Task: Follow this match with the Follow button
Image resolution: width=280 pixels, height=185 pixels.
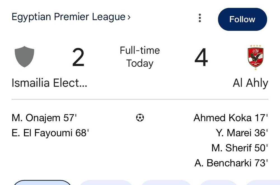Action: tap(242, 19)
